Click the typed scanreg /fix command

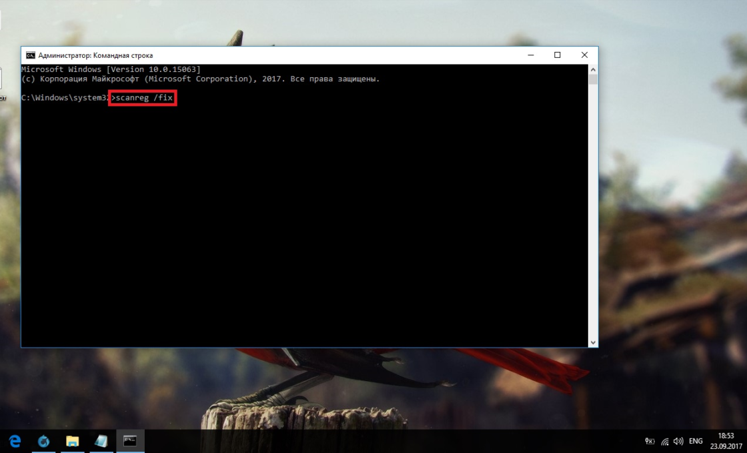143,98
